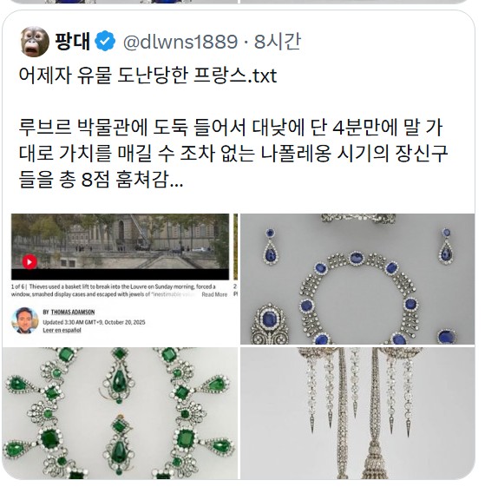Click the left sapphire earring in photo
The height and width of the screenshot is (500, 485).
click(271, 247)
